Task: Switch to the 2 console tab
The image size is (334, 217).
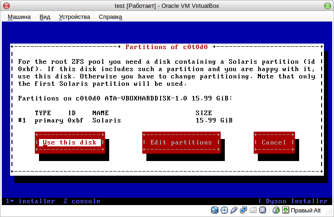Action: click(82, 201)
